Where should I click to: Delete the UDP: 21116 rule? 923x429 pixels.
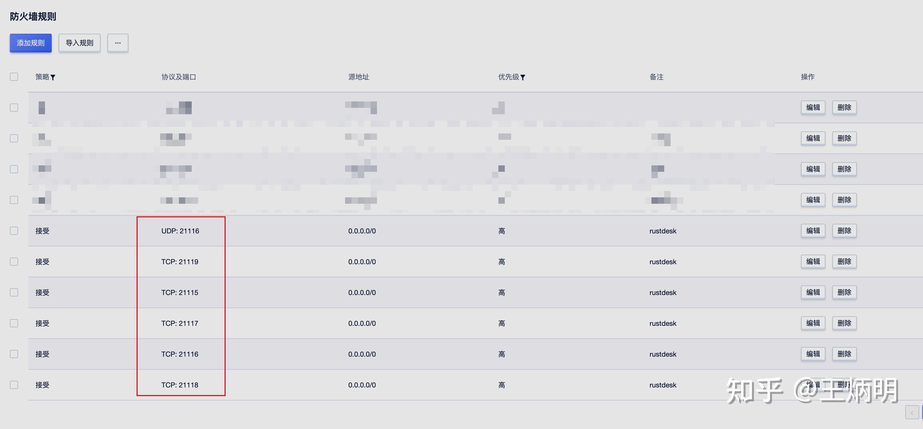point(844,231)
